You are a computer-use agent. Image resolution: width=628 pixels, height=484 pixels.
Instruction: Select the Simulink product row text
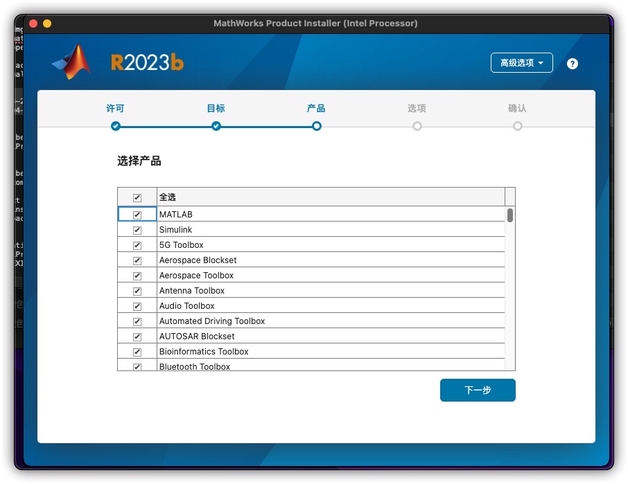pyautogui.click(x=175, y=230)
